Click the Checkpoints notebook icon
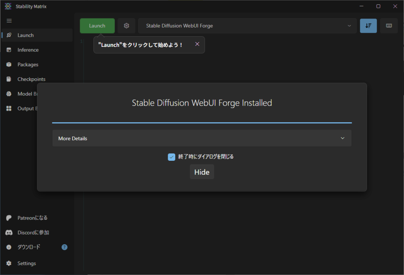Image resolution: width=404 pixels, height=275 pixels. [9, 79]
